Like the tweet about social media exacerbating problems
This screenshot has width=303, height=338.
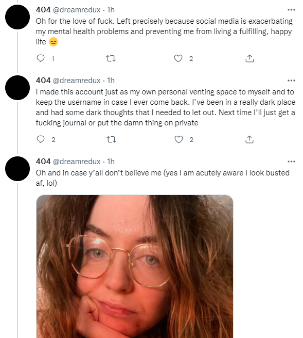click(x=178, y=58)
